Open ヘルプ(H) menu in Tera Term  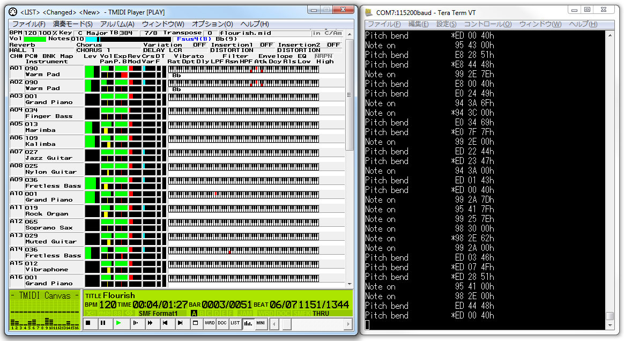[x=583, y=24]
